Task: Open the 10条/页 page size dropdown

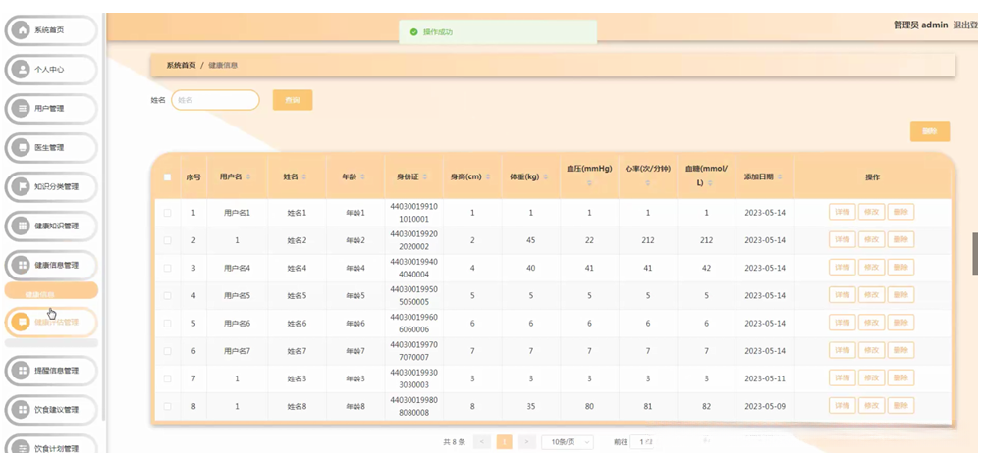Action: [568, 442]
